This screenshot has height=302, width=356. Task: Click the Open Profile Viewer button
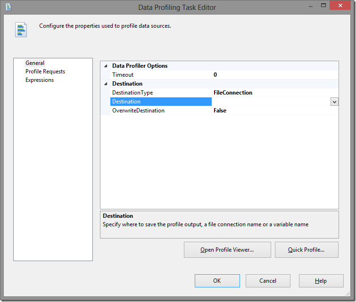click(227, 250)
